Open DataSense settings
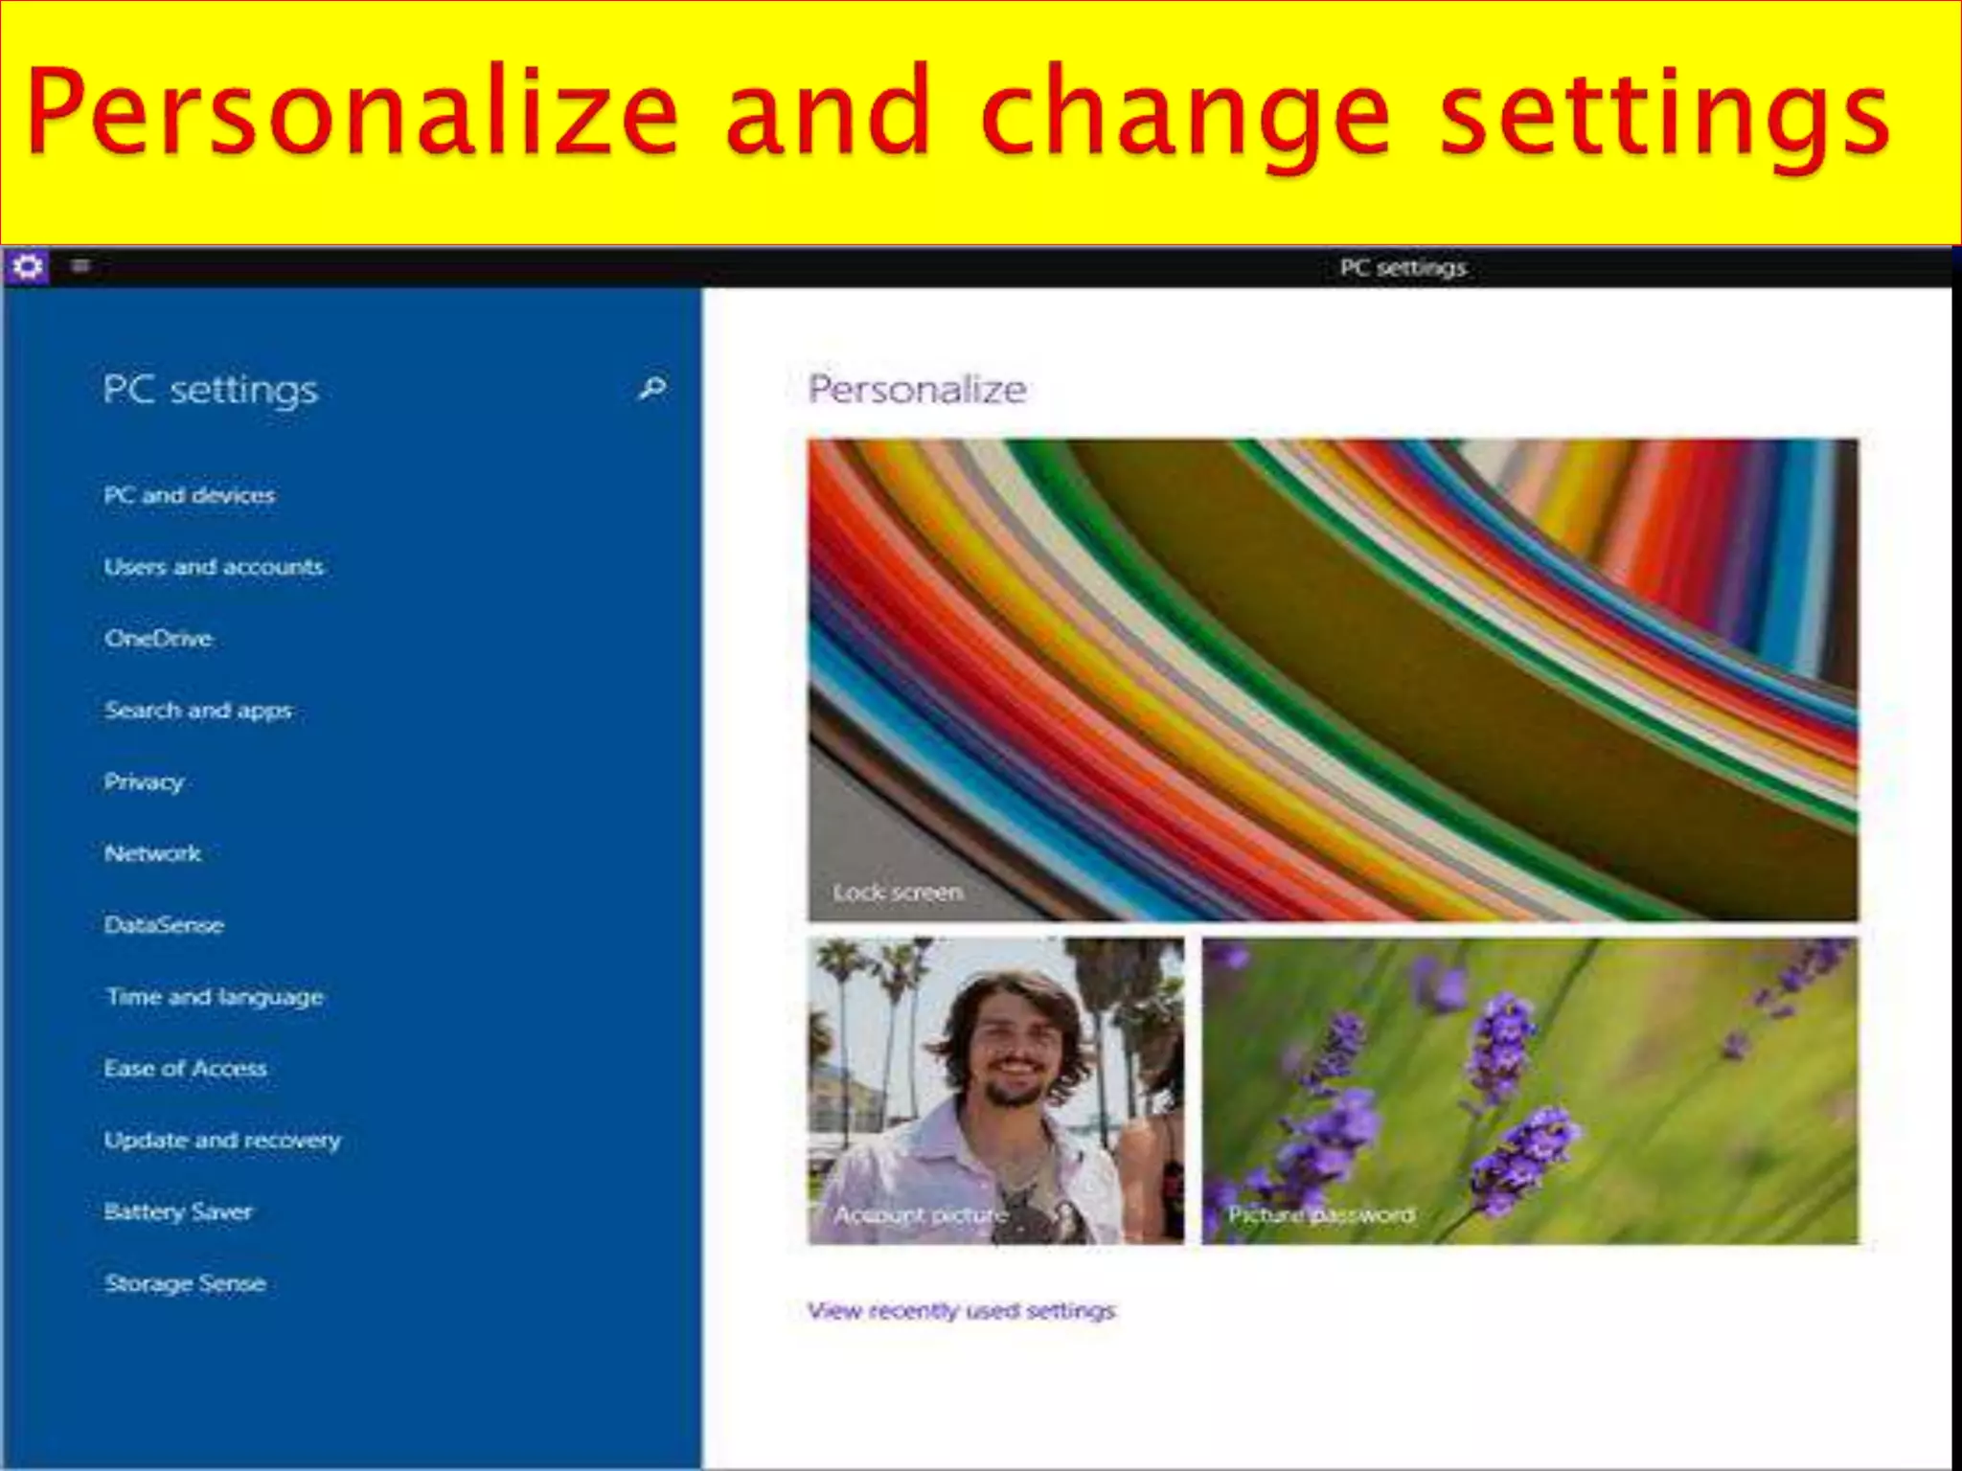1962x1471 pixels. (x=164, y=925)
